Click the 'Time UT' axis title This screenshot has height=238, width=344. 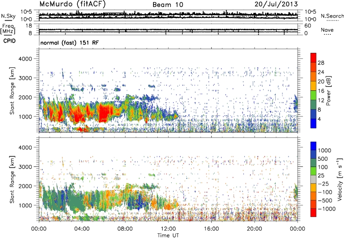pyautogui.click(x=168, y=235)
